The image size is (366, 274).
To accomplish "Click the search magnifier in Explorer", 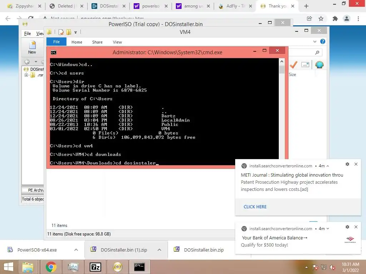I will [317, 53].
